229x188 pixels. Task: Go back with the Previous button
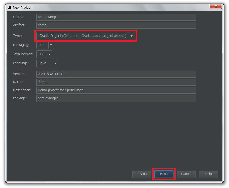pyautogui.click(x=142, y=174)
